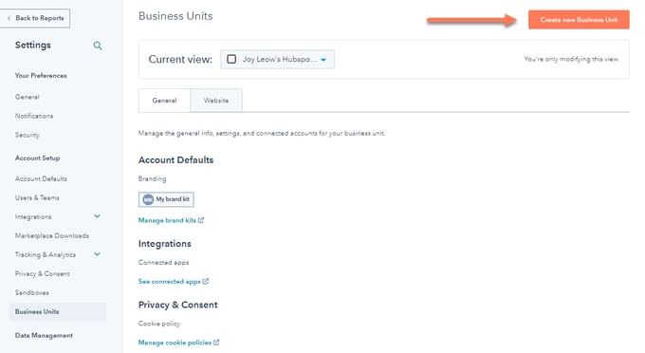
Task: Click the Data Management sidebar heading
Action: pyautogui.click(x=44, y=335)
